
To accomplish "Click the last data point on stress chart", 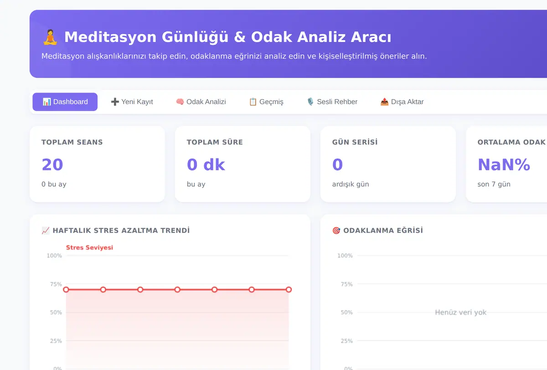I will pyautogui.click(x=289, y=290).
